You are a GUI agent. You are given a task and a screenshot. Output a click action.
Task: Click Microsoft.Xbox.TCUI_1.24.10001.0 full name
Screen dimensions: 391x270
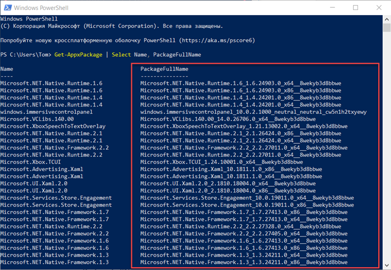click(222, 162)
